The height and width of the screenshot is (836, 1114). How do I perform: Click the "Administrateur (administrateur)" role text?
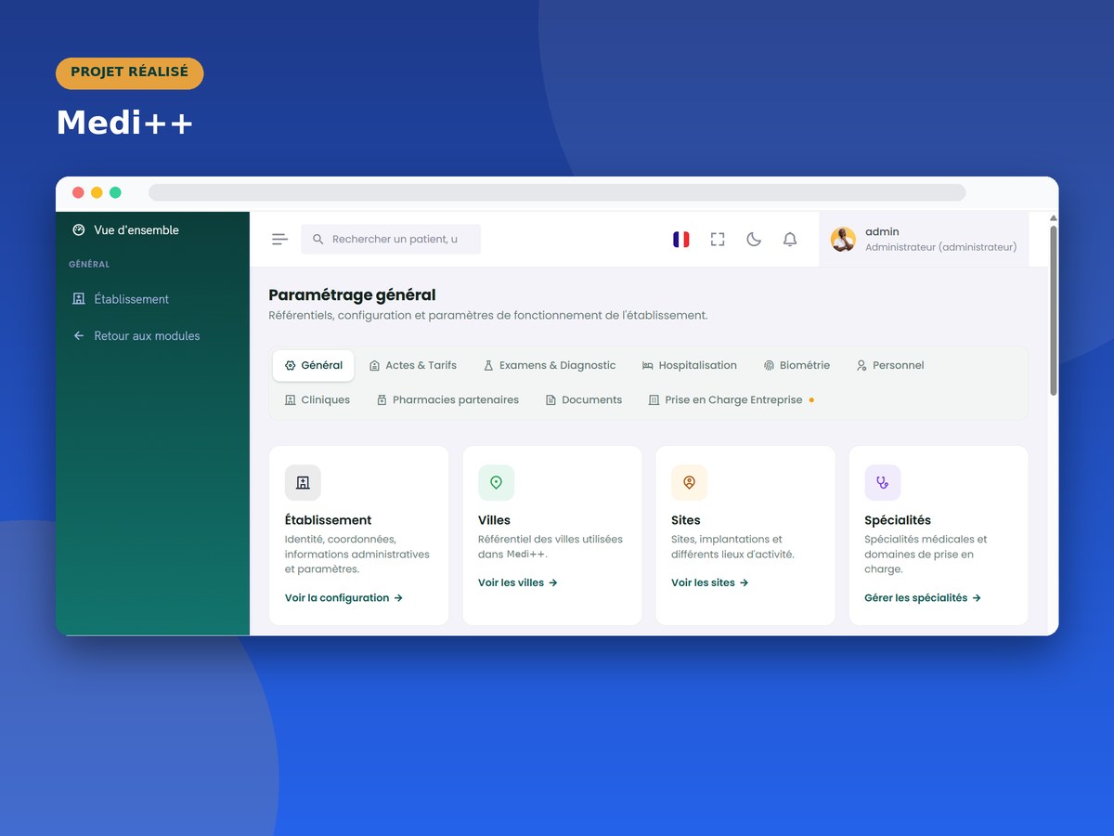[x=940, y=248]
